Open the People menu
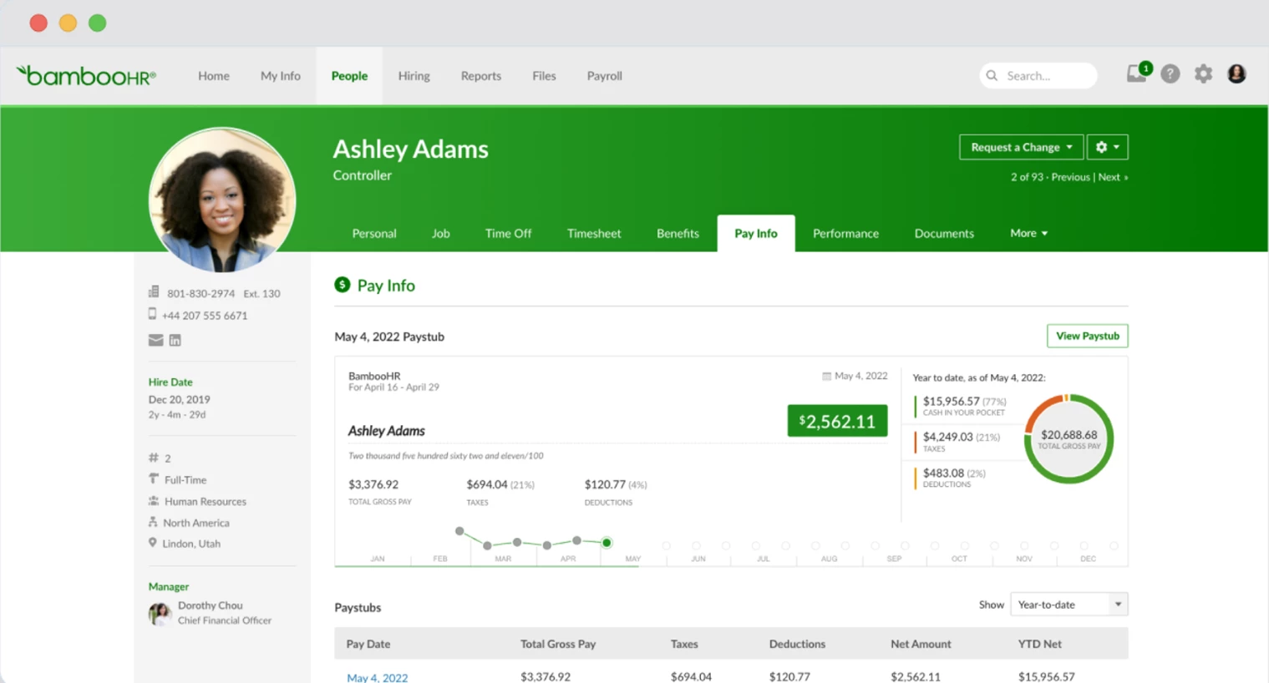This screenshot has width=1269, height=683. point(349,76)
